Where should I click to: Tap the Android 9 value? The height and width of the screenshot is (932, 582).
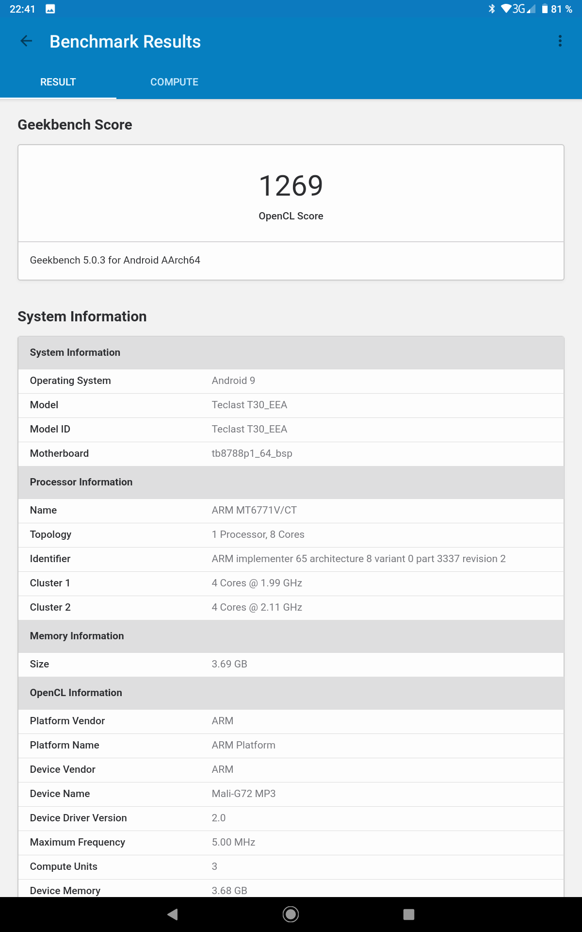click(233, 381)
